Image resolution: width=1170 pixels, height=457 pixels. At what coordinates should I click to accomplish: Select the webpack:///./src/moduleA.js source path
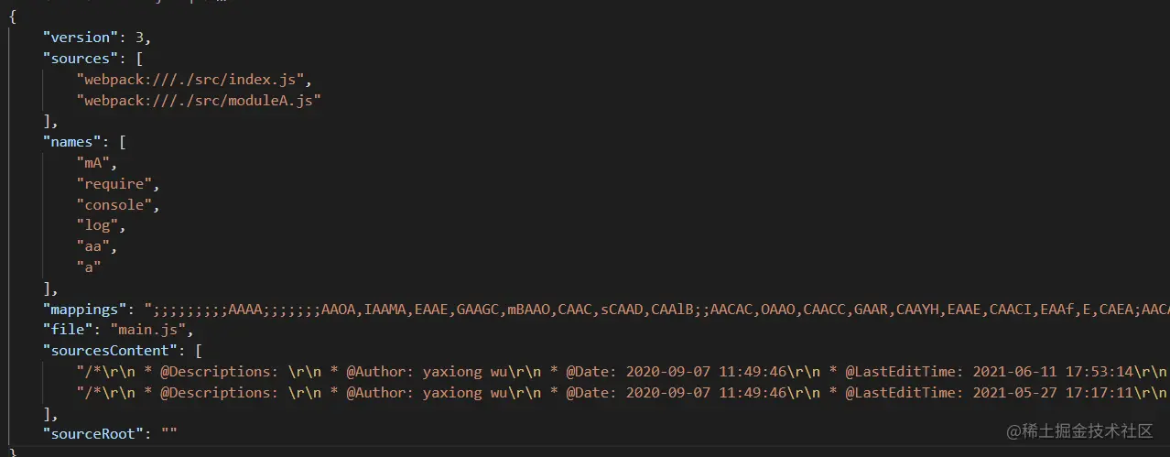click(199, 101)
